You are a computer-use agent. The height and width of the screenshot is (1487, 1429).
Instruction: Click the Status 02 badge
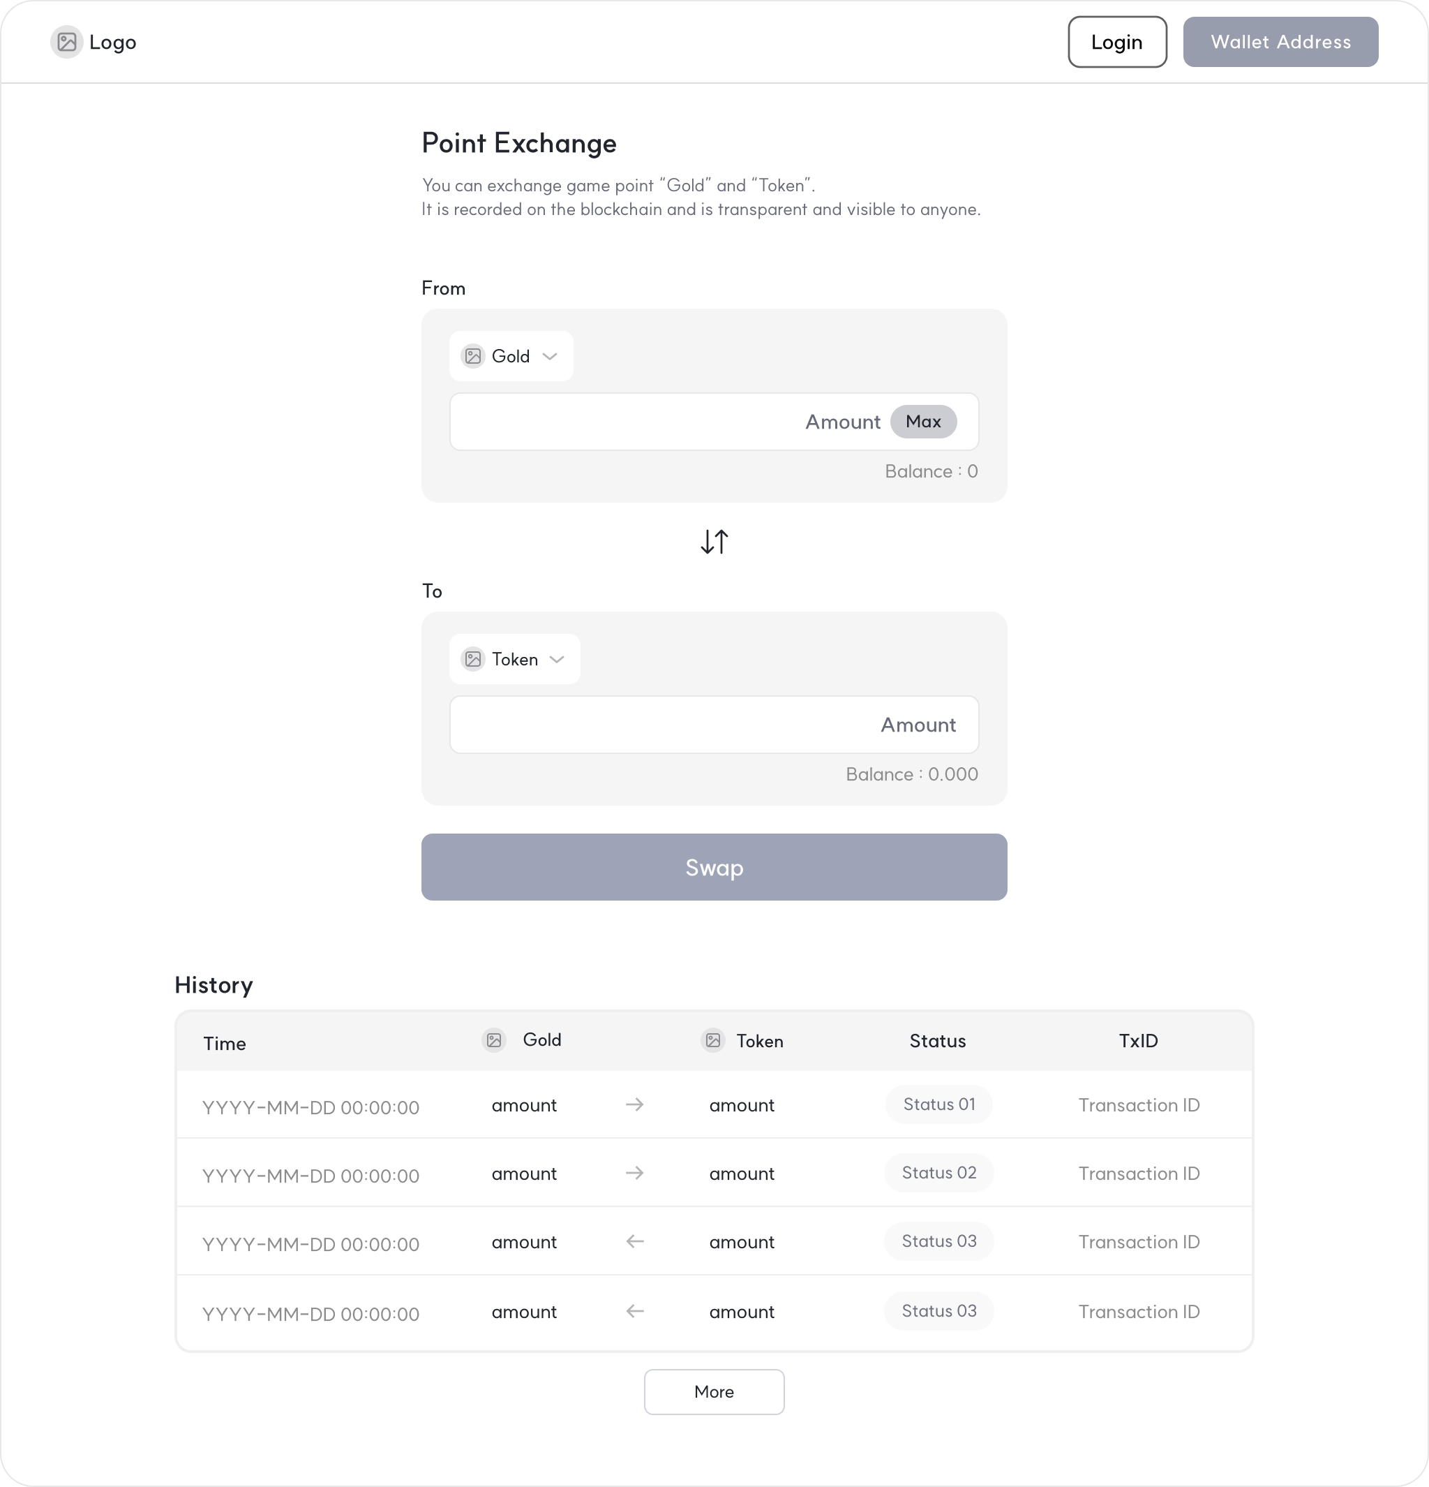pos(938,1173)
